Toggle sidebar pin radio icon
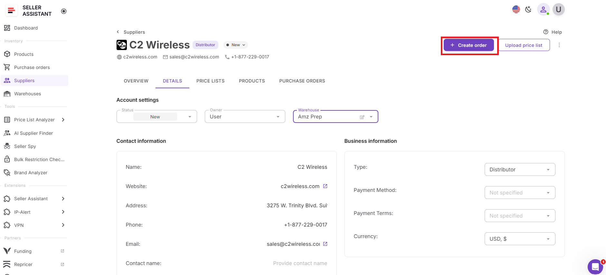The image size is (606, 275). click(x=64, y=11)
